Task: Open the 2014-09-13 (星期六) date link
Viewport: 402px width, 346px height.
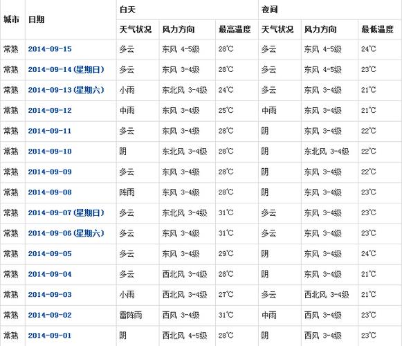Action: 66,90
